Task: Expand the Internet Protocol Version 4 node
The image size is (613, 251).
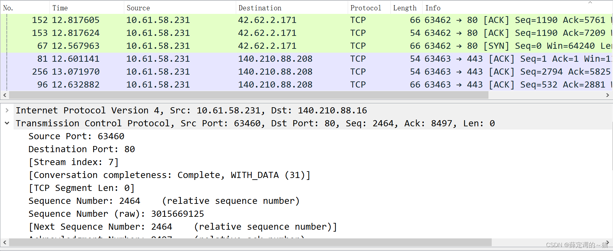Action: [7, 110]
